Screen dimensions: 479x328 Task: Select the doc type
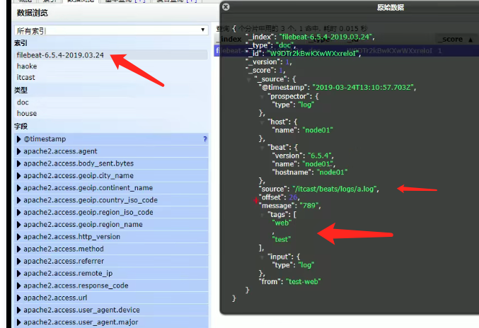coord(112,102)
